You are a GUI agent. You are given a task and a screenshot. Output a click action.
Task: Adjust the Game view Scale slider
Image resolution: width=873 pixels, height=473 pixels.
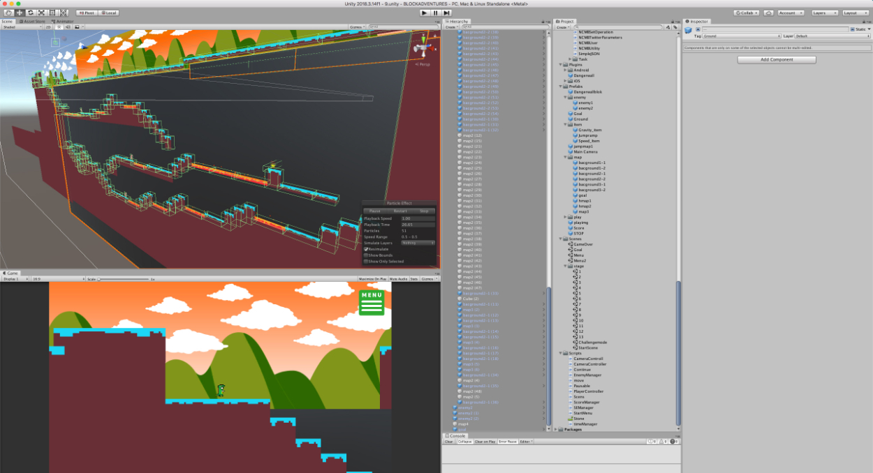point(99,279)
